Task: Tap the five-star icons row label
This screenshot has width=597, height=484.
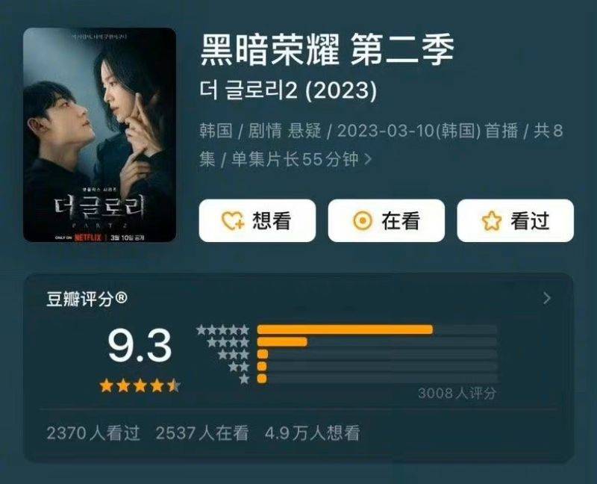Action: point(222,329)
